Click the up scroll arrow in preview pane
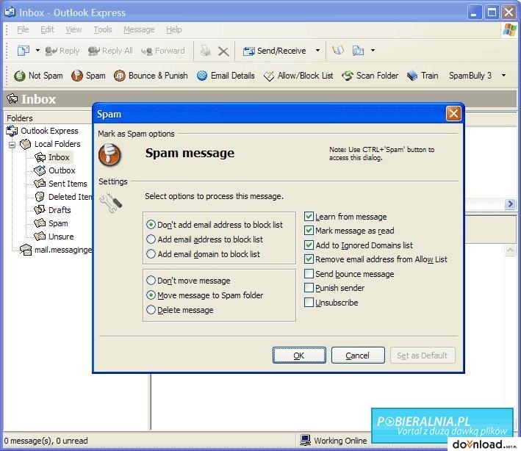 click(511, 250)
